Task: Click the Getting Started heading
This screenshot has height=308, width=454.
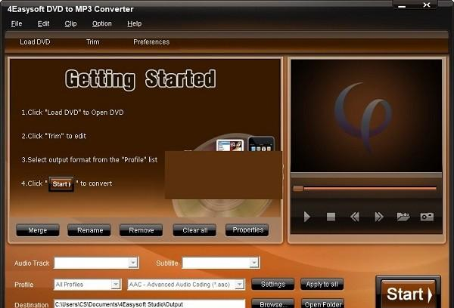Action: [x=141, y=79]
